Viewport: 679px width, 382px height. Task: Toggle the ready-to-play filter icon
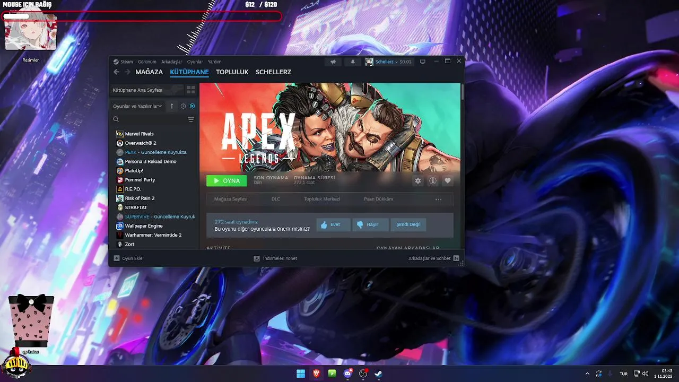(x=192, y=106)
